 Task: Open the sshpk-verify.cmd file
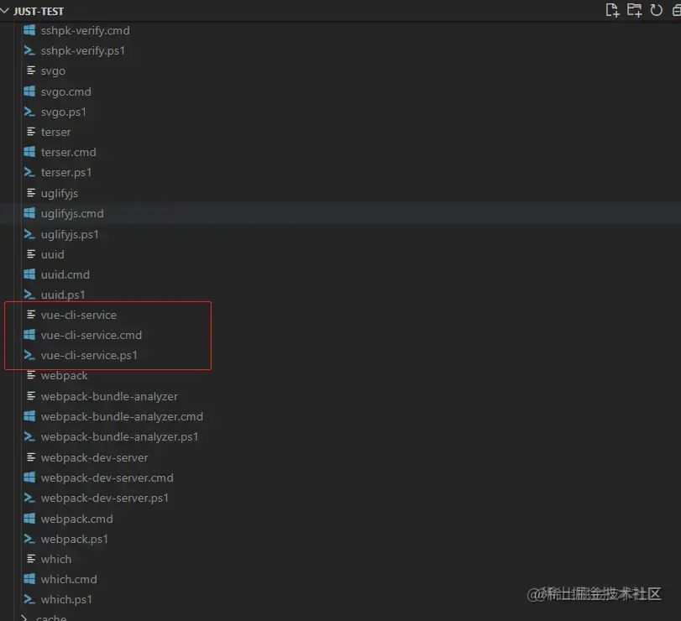pyautogui.click(x=85, y=30)
